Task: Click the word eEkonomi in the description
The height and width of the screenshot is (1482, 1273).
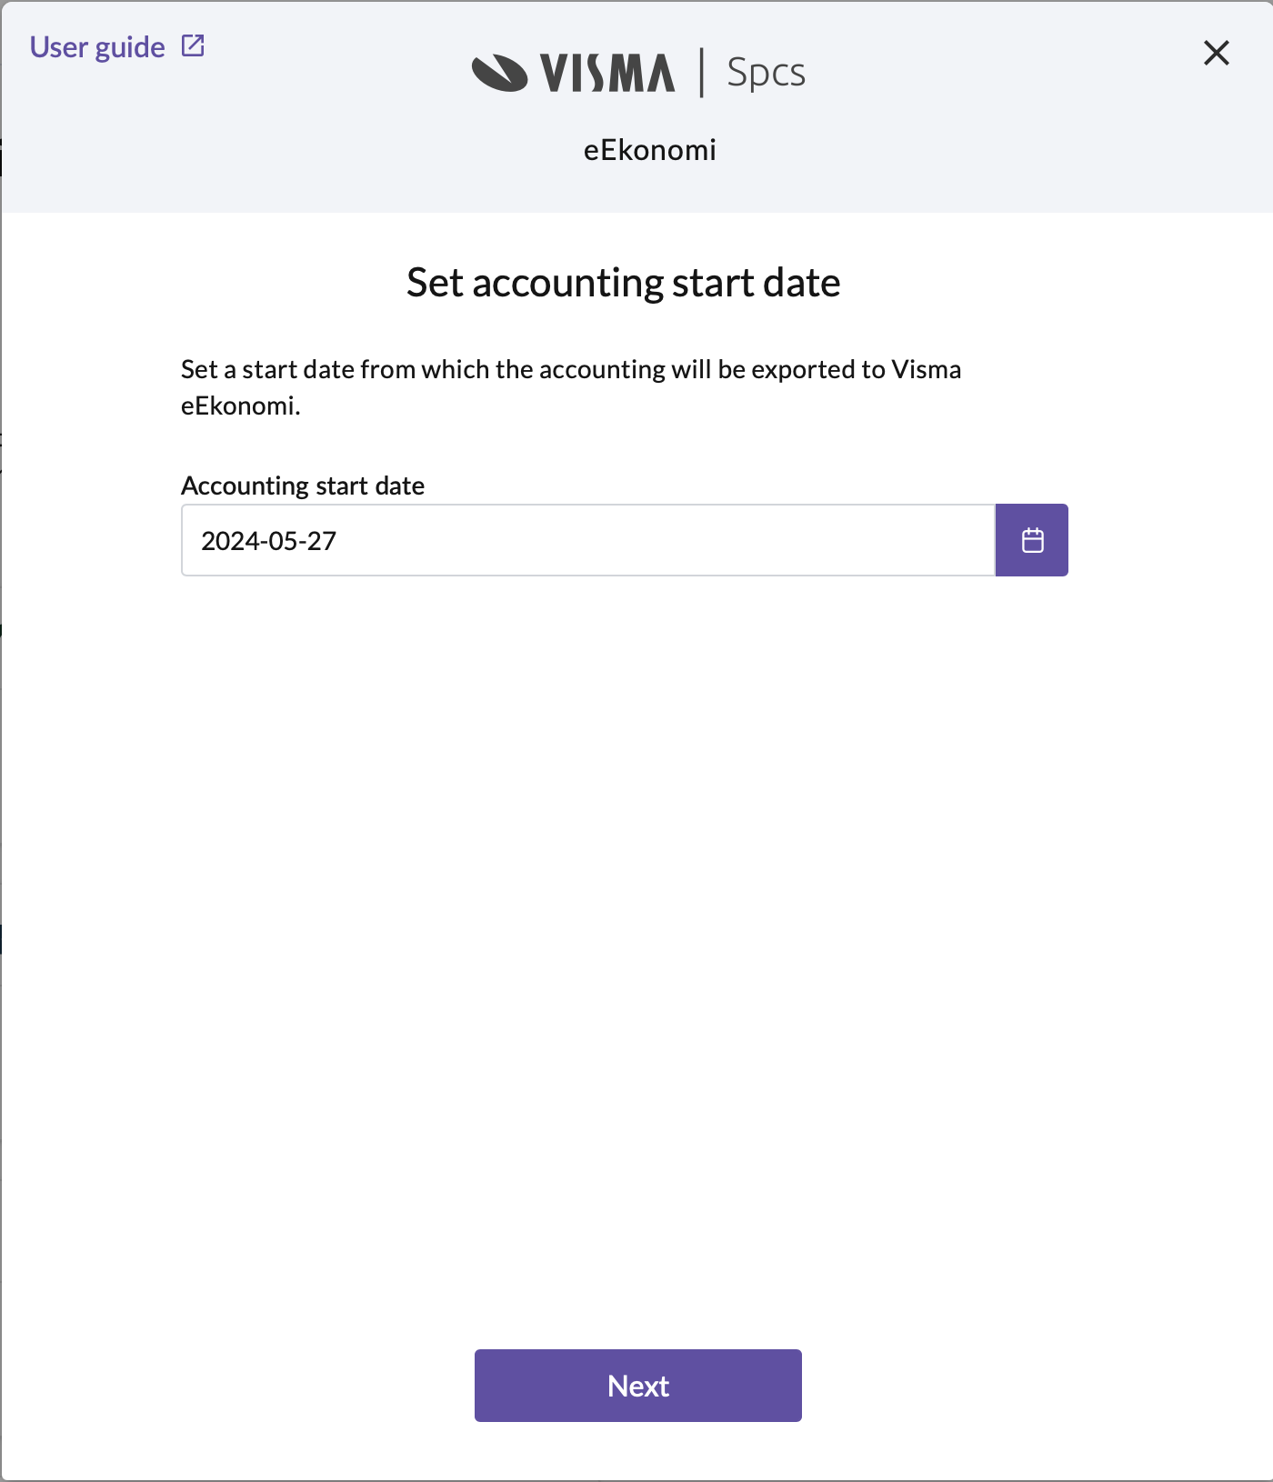Action: 237,406
